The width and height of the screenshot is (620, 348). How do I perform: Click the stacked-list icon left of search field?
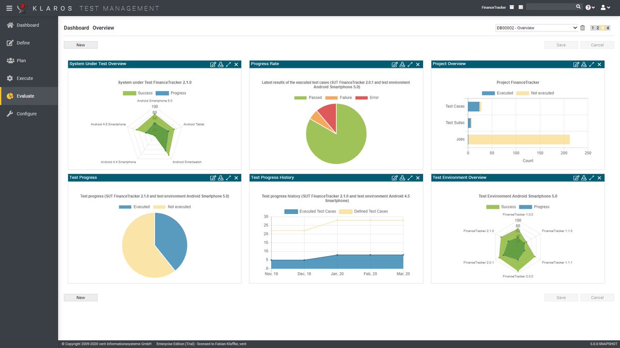click(x=521, y=7)
